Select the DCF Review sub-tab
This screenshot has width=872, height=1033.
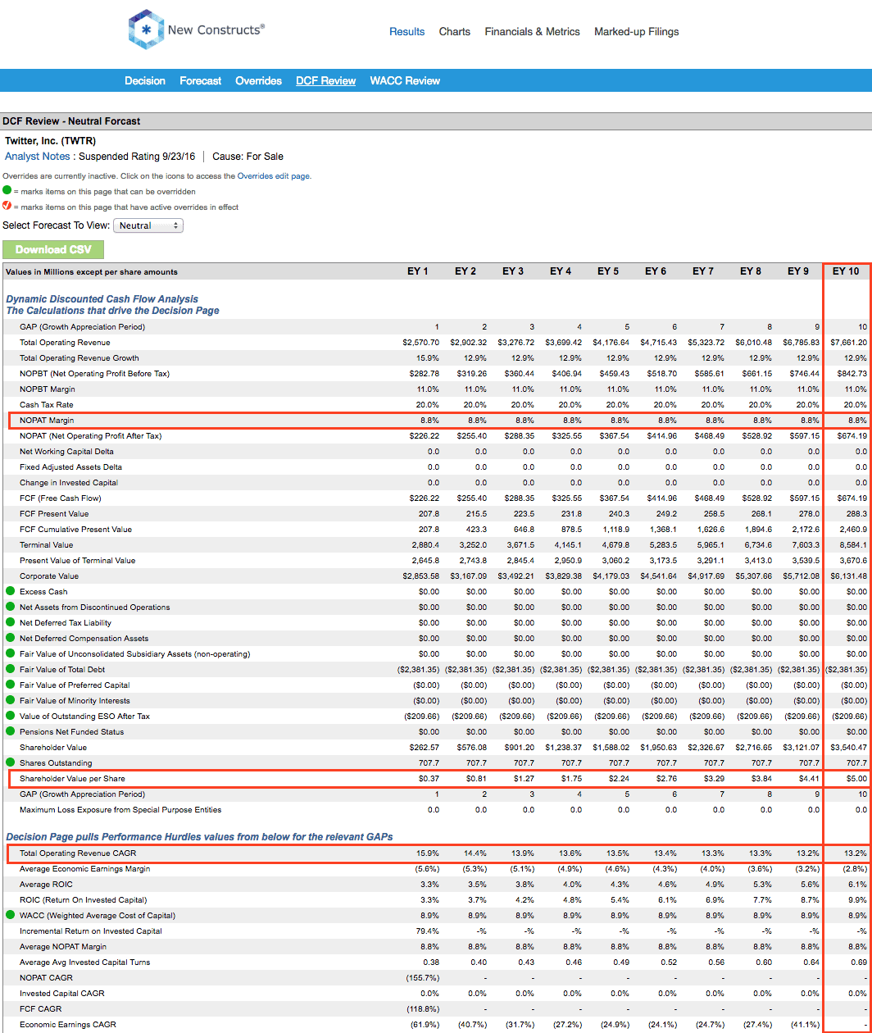325,80
